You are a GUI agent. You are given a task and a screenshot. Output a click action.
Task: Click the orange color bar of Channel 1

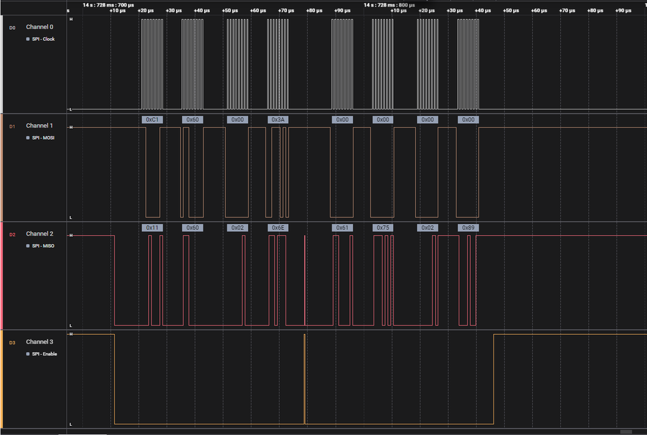coord(1,168)
